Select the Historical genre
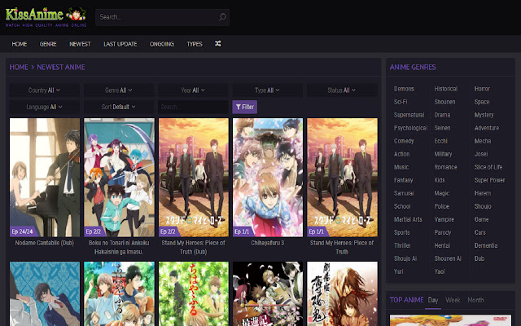 point(445,89)
